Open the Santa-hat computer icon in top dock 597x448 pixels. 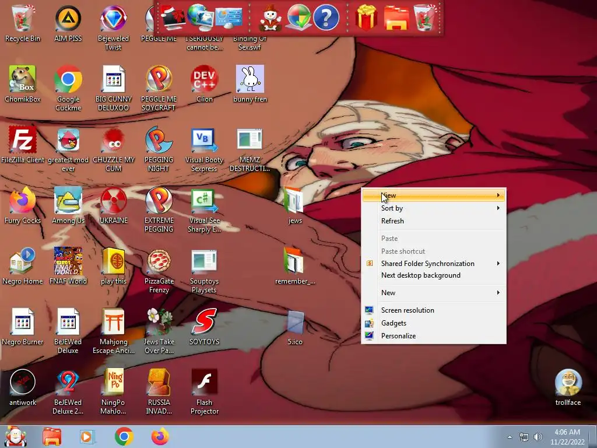coord(174,17)
